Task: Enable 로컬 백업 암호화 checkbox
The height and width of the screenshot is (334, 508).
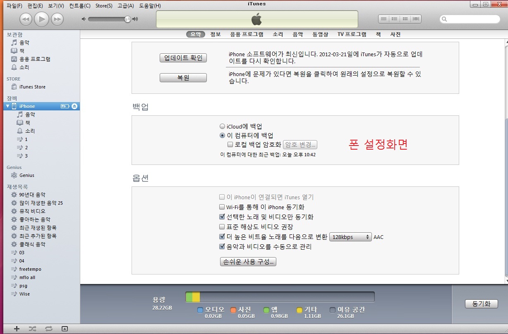Action: 231,145
